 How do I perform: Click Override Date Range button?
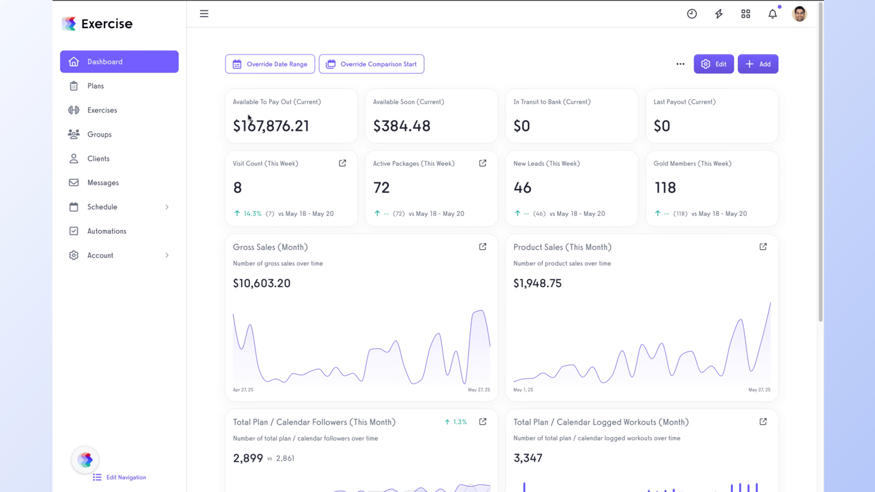point(270,64)
